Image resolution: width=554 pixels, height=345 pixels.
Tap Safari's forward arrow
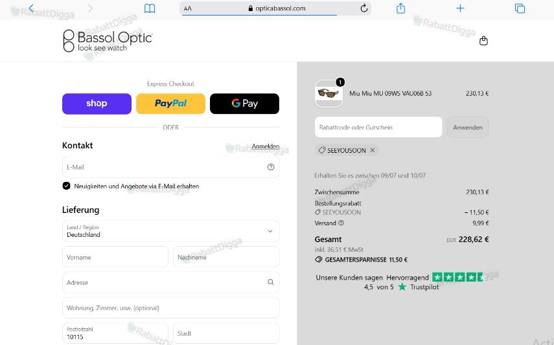pyautogui.click(x=90, y=8)
